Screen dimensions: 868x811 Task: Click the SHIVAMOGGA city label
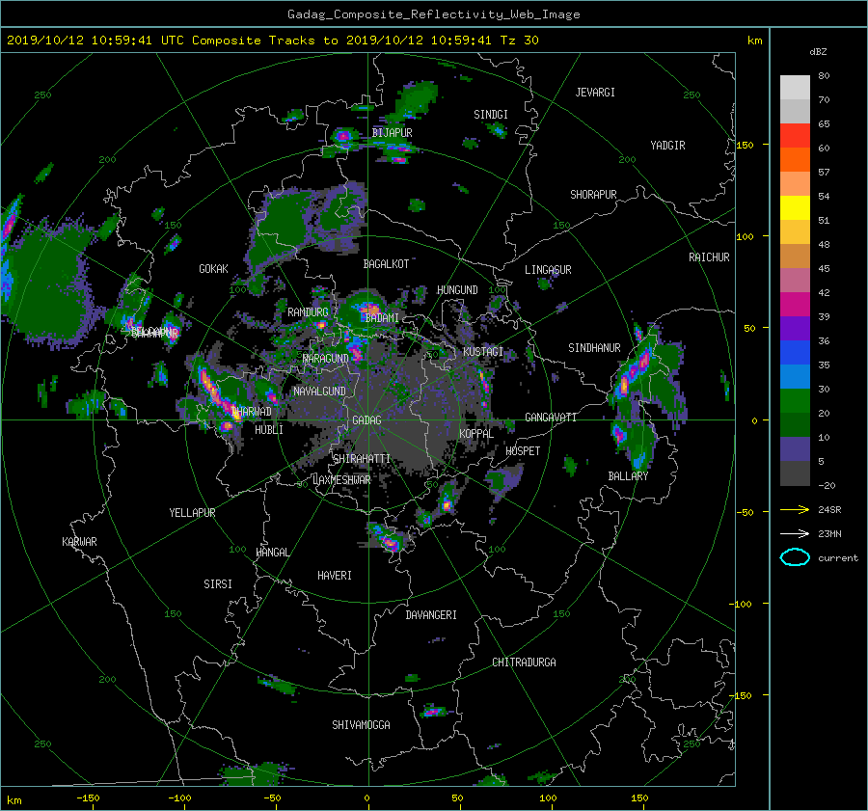coord(361,724)
